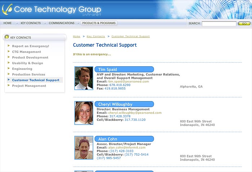The height and width of the screenshot is (172, 252).
Task: Click Cheryl Willoughby's profile photo
Action: (84, 113)
